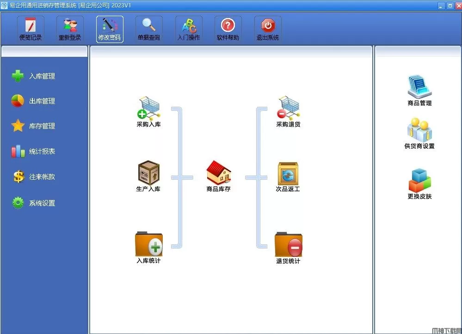Open 次品返工 rework box icon
462x334 pixels.
click(x=288, y=174)
